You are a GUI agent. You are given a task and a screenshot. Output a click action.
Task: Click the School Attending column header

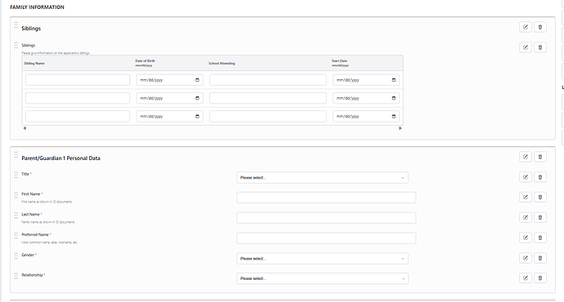pos(222,63)
